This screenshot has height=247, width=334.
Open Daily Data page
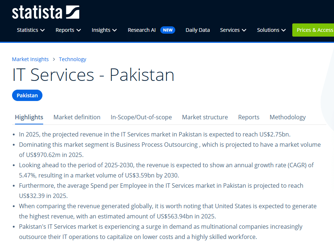tap(198, 30)
